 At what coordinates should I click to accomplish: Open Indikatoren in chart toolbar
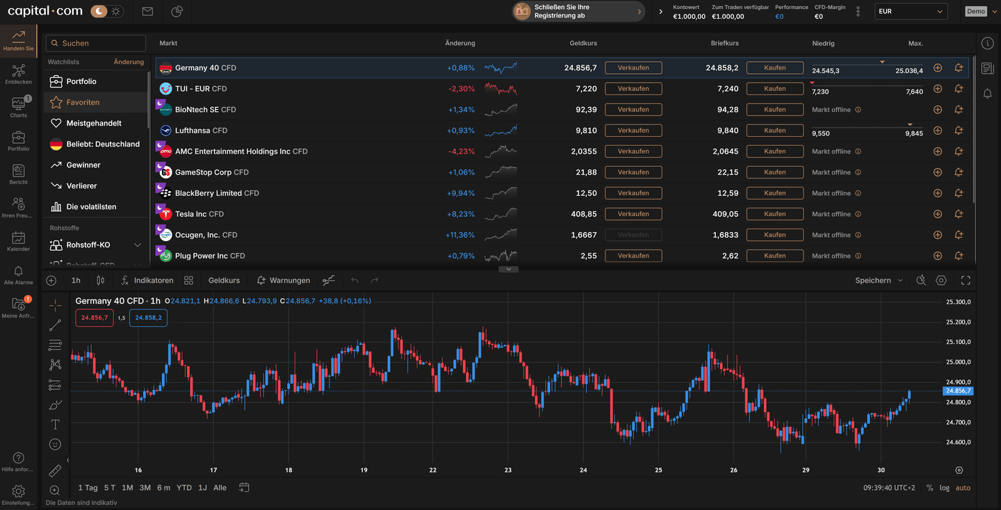tap(146, 280)
